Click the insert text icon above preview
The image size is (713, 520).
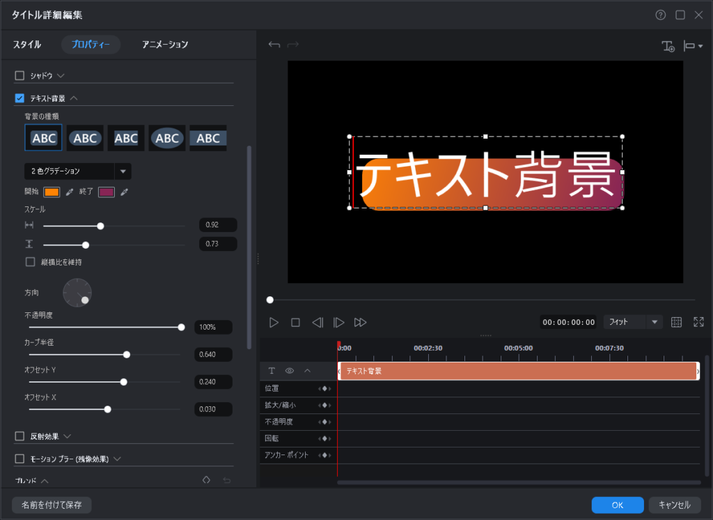[x=668, y=46]
